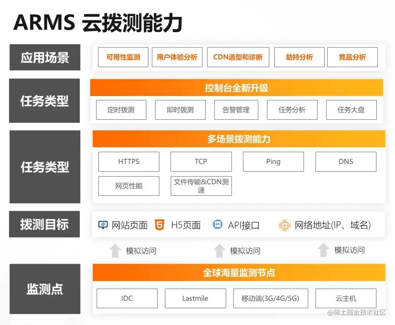Open the 告警管理 box
The image size is (395, 325).
click(x=236, y=110)
